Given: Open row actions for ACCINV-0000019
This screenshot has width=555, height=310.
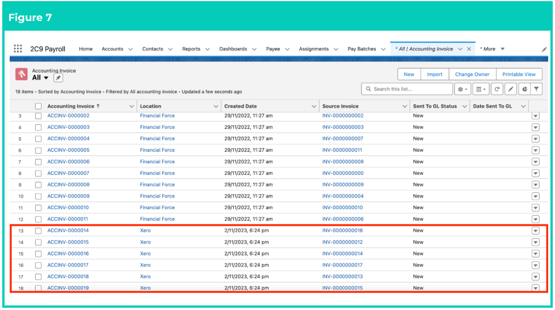Looking at the screenshot, I should coord(536,288).
